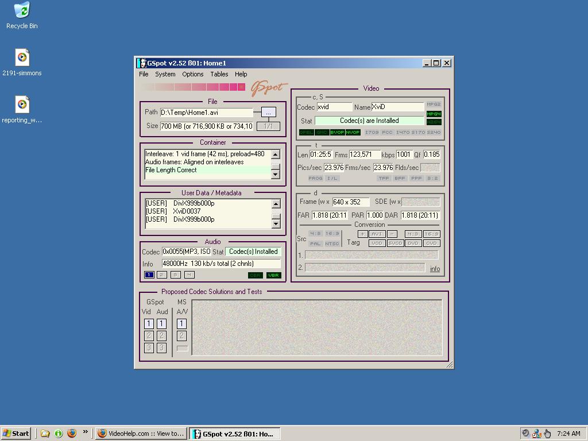Switch to VideoHelp.com Firefox taskbar window
This screenshot has width=588, height=441.
(x=141, y=434)
